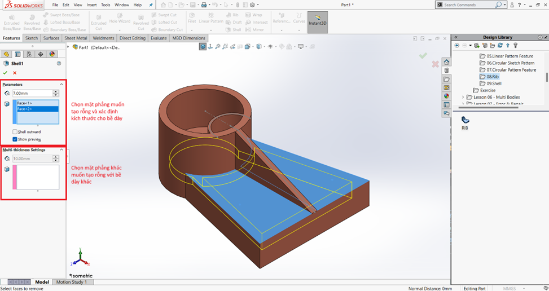Click View Orientation cube icon in viewport toolbar
The image size is (549, 291).
click(x=249, y=46)
